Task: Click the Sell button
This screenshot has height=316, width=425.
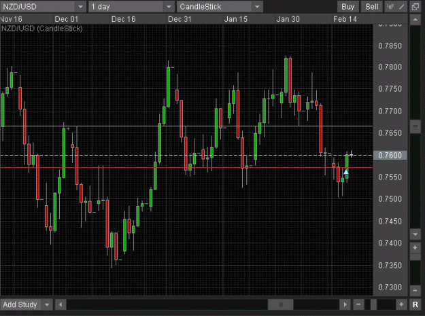Action: pos(371,7)
